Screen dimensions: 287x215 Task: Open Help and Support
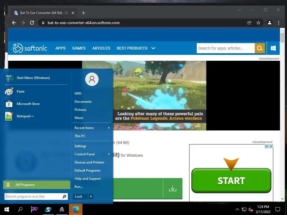(92, 179)
